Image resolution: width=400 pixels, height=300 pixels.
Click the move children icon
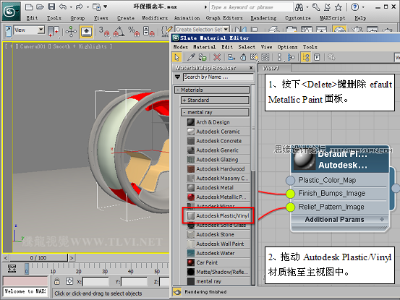coord(231,57)
